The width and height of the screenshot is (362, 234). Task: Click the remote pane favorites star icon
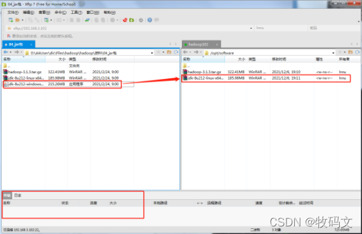click(340, 52)
